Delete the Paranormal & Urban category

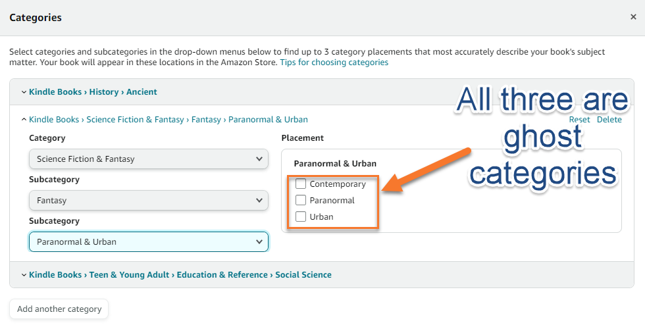pos(609,120)
